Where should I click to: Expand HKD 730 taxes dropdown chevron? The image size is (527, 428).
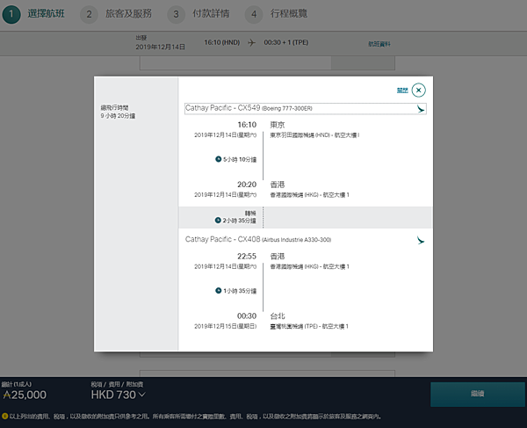(141, 395)
